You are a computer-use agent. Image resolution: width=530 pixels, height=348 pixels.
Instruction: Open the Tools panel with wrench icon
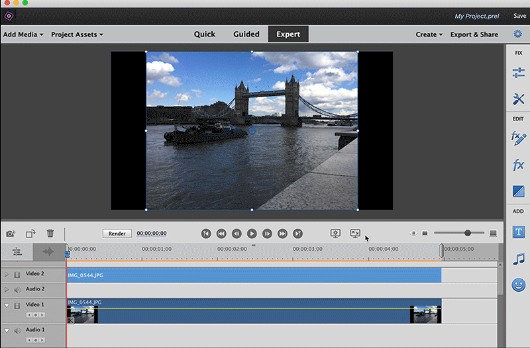coord(518,99)
